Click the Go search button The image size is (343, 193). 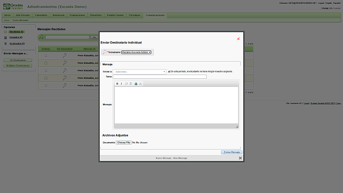94,38
